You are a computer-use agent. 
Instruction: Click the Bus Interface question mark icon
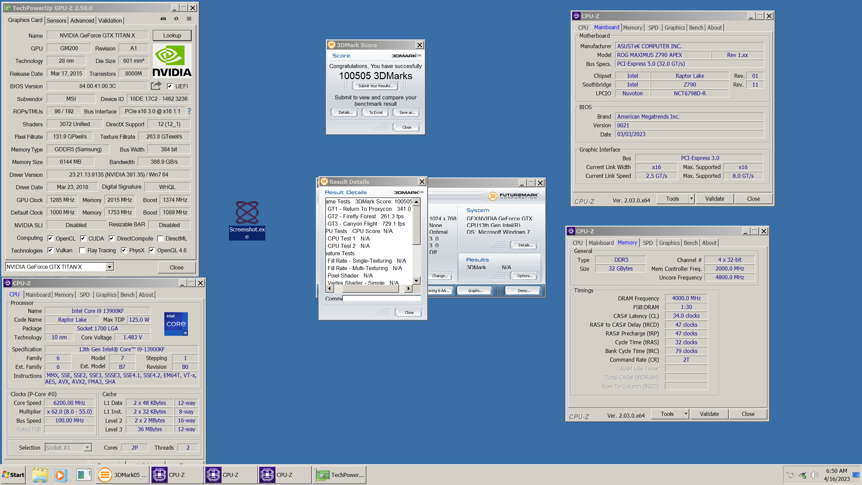tap(189, 111)
